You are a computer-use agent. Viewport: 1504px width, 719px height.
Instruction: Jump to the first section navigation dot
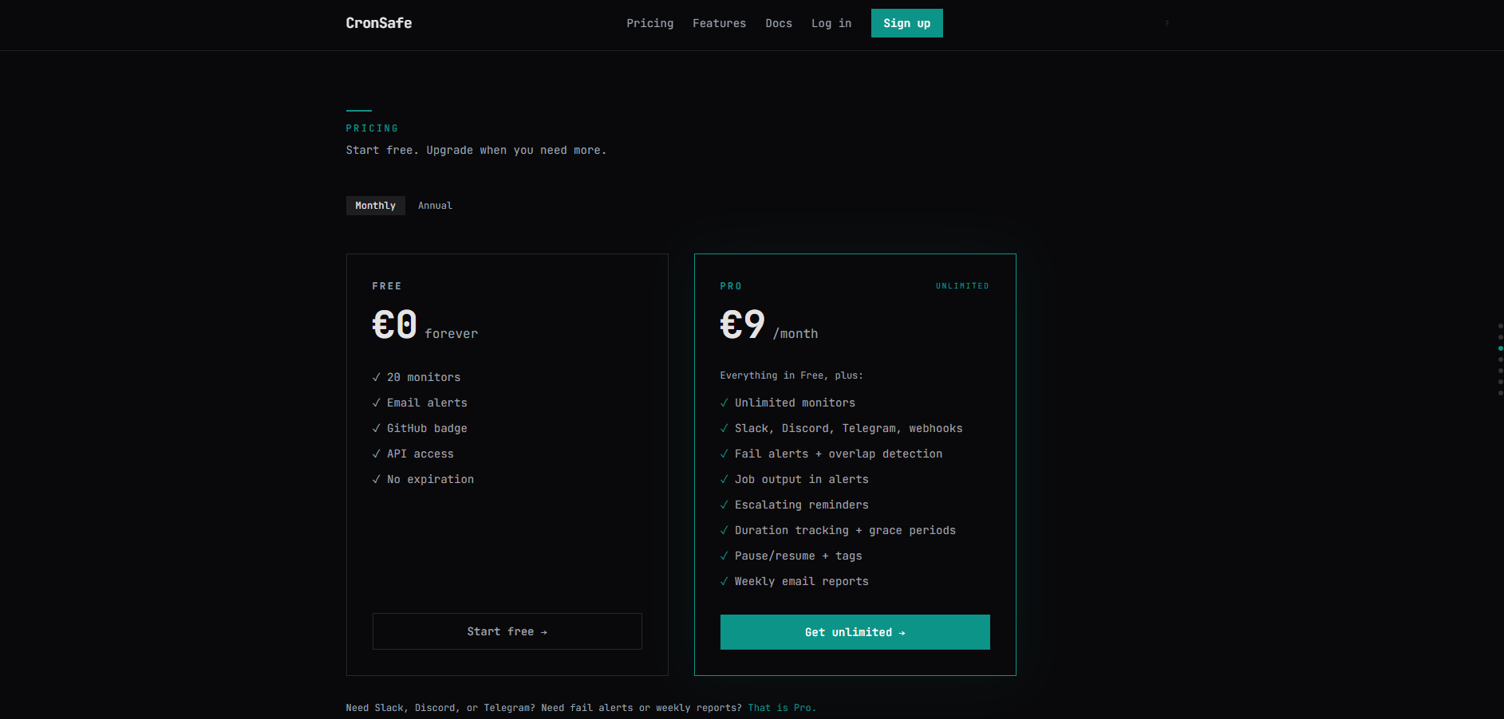click(1501, 326)
